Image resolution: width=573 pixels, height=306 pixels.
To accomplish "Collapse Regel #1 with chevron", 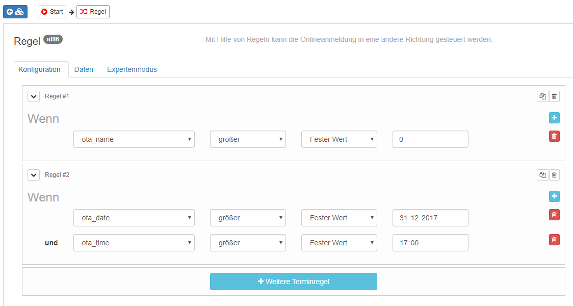I will tap(34, 96).
